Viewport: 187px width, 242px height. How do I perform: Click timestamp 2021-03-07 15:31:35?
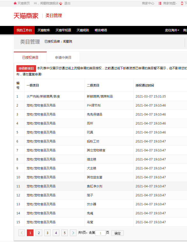(x=151, y=96)
